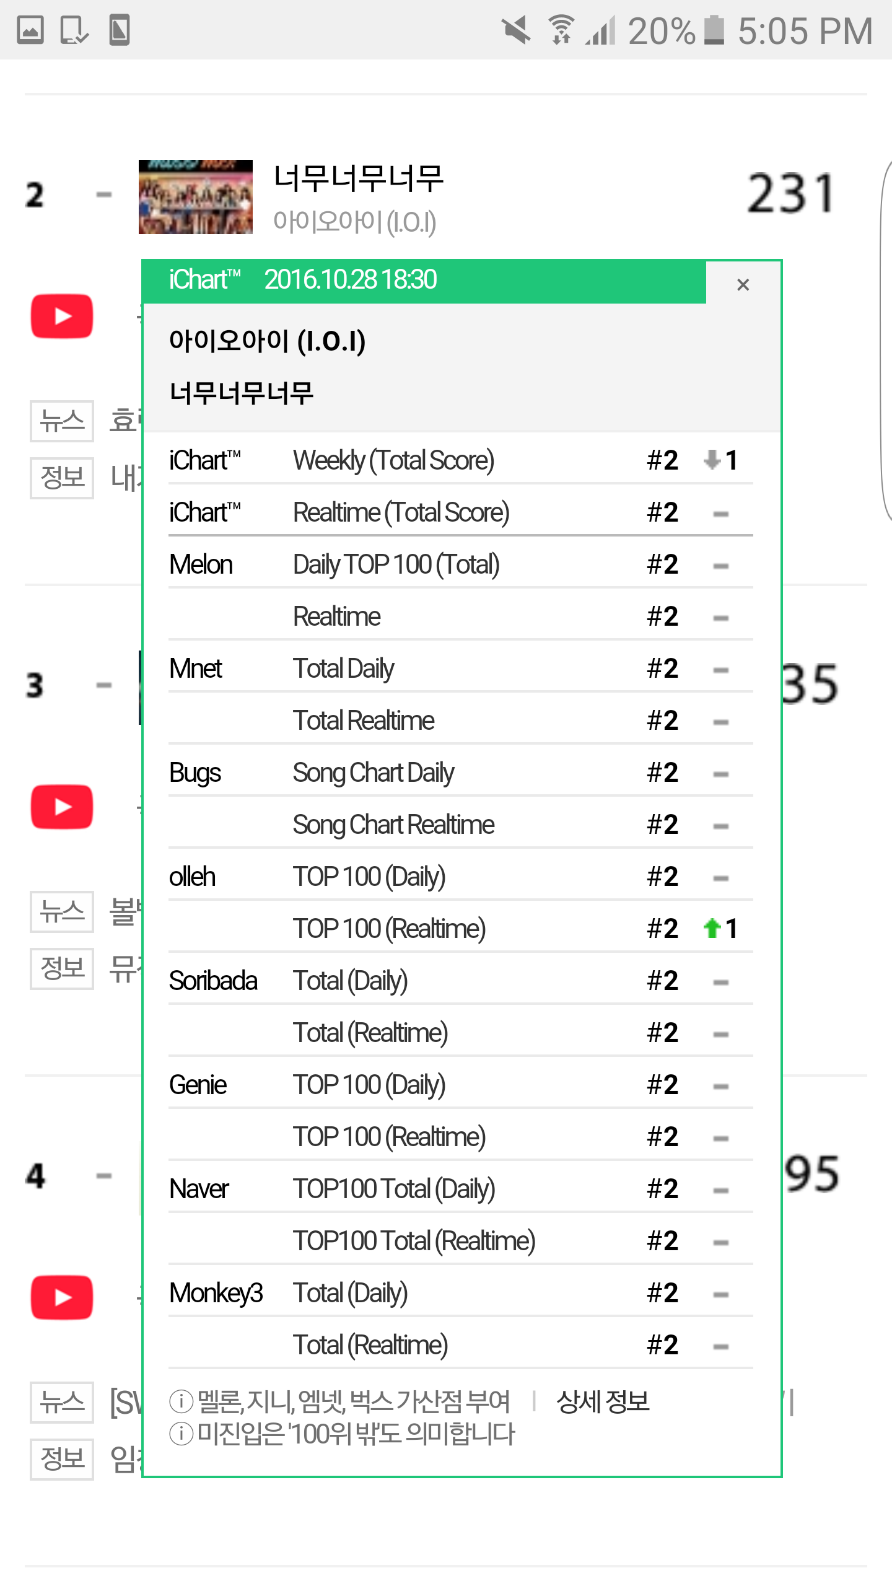The image size is (892, 1586).
Task: Select the song title 너무너무너무 in the list
Action: click(x=359, y=178)
